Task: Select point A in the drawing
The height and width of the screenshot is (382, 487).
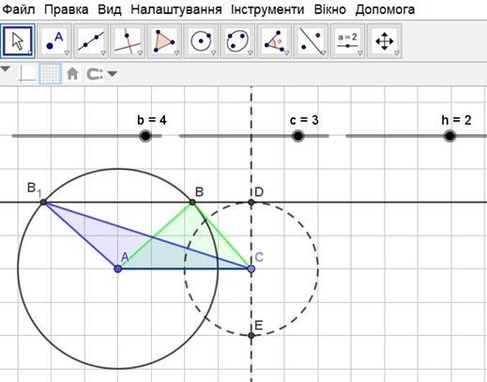Action: 117,268
